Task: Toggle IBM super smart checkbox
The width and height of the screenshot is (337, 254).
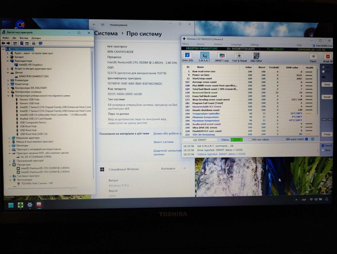Action: (307, 139)
